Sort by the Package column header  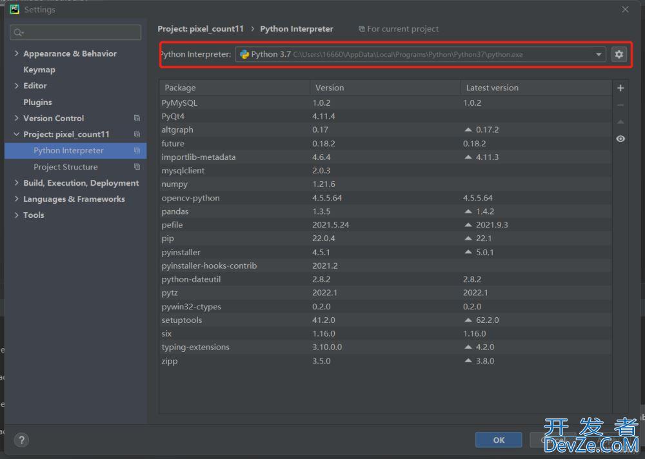coord(235,88)
